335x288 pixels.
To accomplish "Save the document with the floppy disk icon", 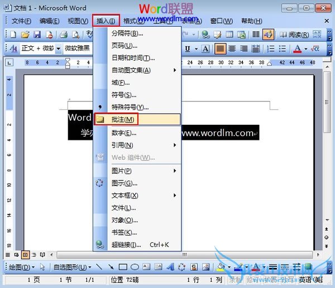I will (37, 35).
